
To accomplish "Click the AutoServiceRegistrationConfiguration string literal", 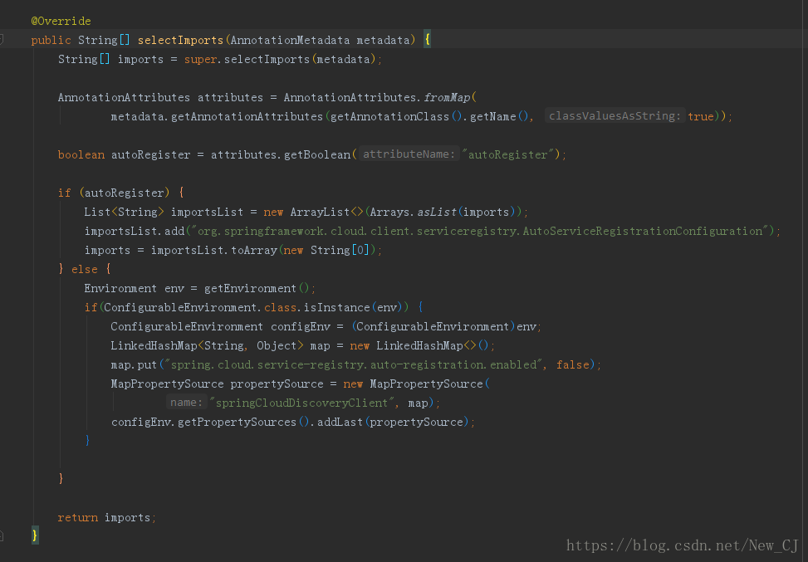I will click(480, 231).
